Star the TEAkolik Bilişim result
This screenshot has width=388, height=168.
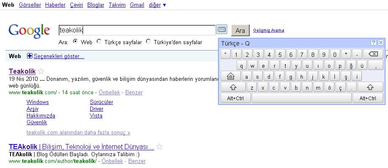pyautogui.click(x=159, y=147)
